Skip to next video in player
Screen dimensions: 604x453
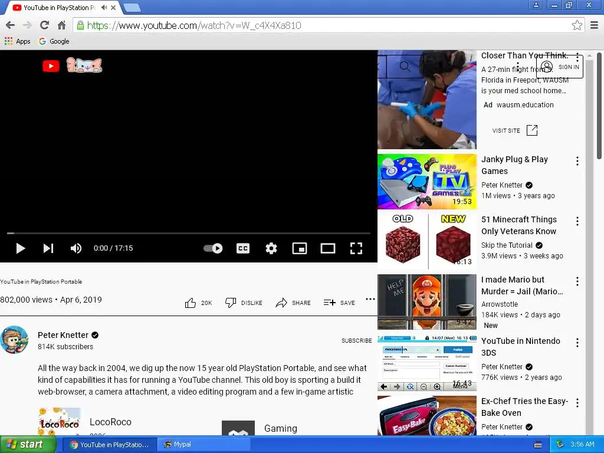tap(48, 248)
